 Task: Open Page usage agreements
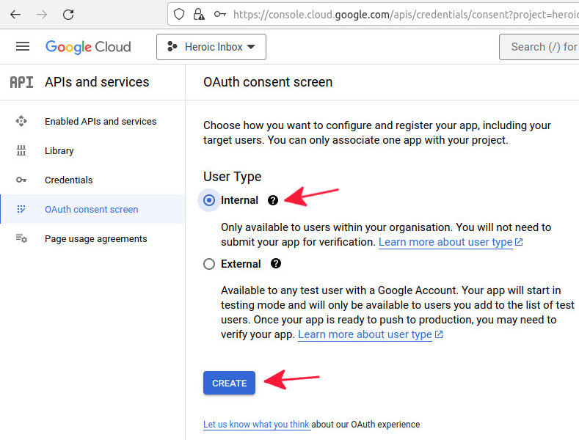(92, 238)
